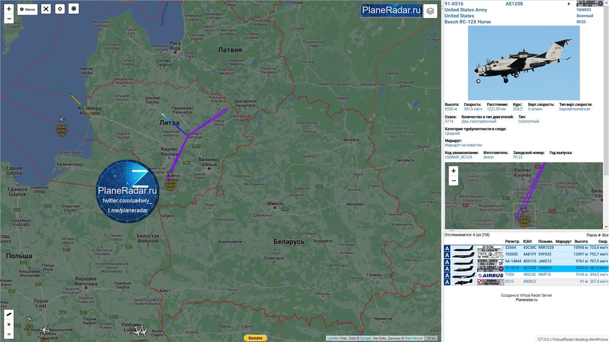Select SVF622 aircraft marker near Klaipeda
The width and height of the screenshot is (609, 342).
click(61, 120)
